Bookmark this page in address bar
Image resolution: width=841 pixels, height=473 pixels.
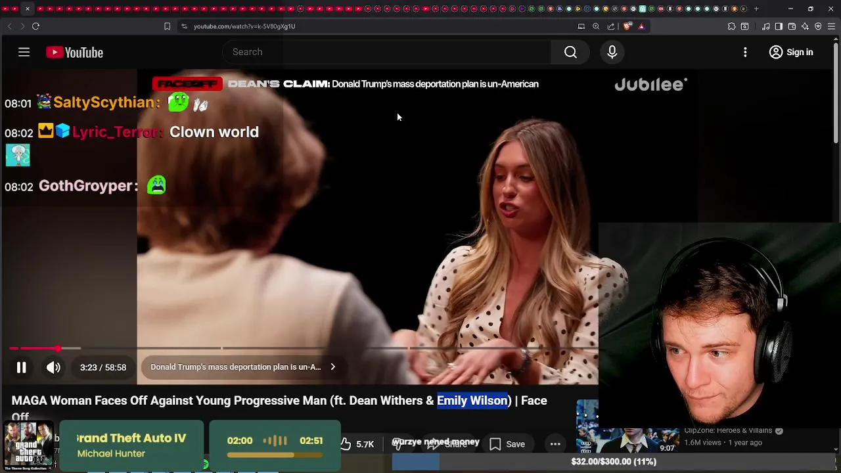[167, 26]
